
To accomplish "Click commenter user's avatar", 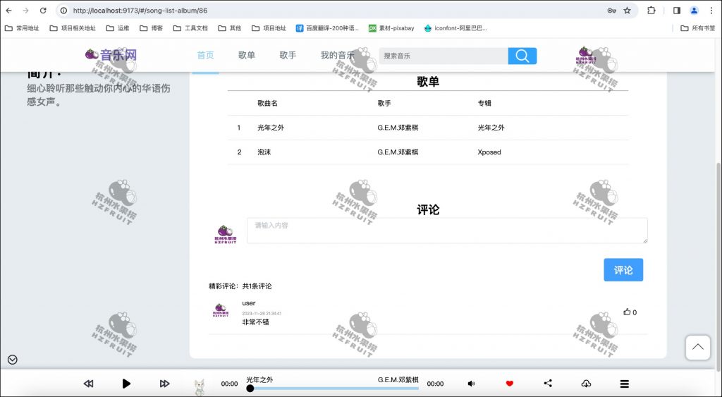I will [221, 310].
